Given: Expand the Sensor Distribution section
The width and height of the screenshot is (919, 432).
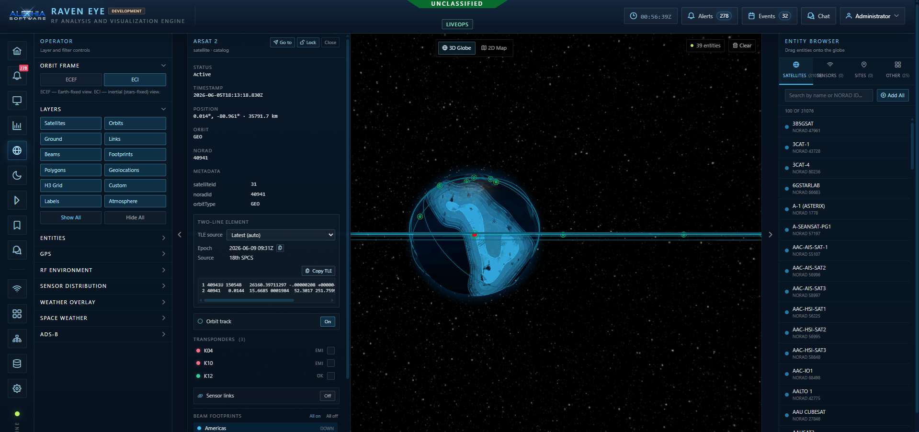Looking at the screenshot, I should pyautogui.click(x=103, y=286).
